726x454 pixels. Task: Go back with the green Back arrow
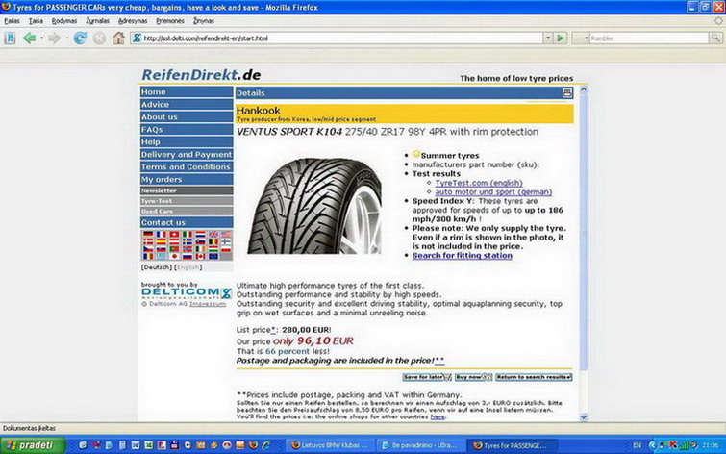point(29,38)
